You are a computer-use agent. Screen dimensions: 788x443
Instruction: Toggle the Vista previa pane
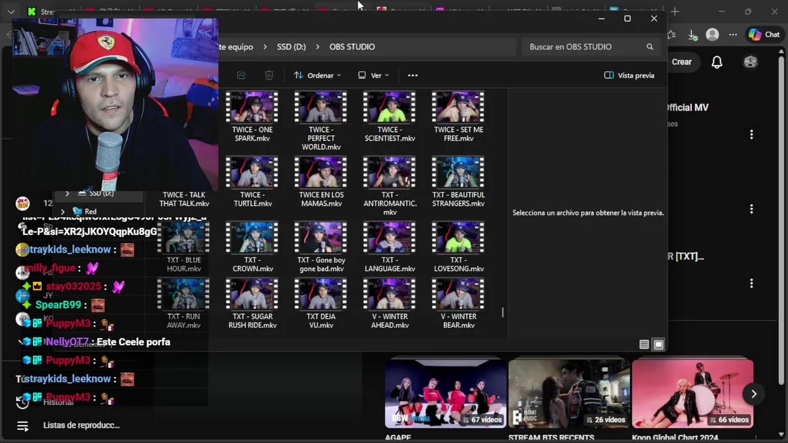629,75
